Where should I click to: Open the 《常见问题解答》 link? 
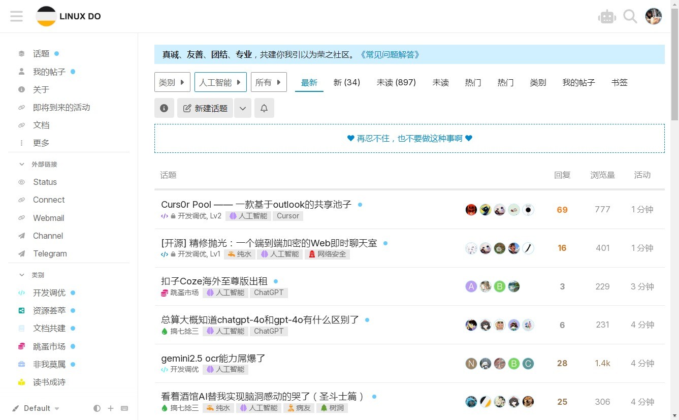point(390,54)
